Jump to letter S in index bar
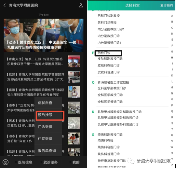 point(172,123)
